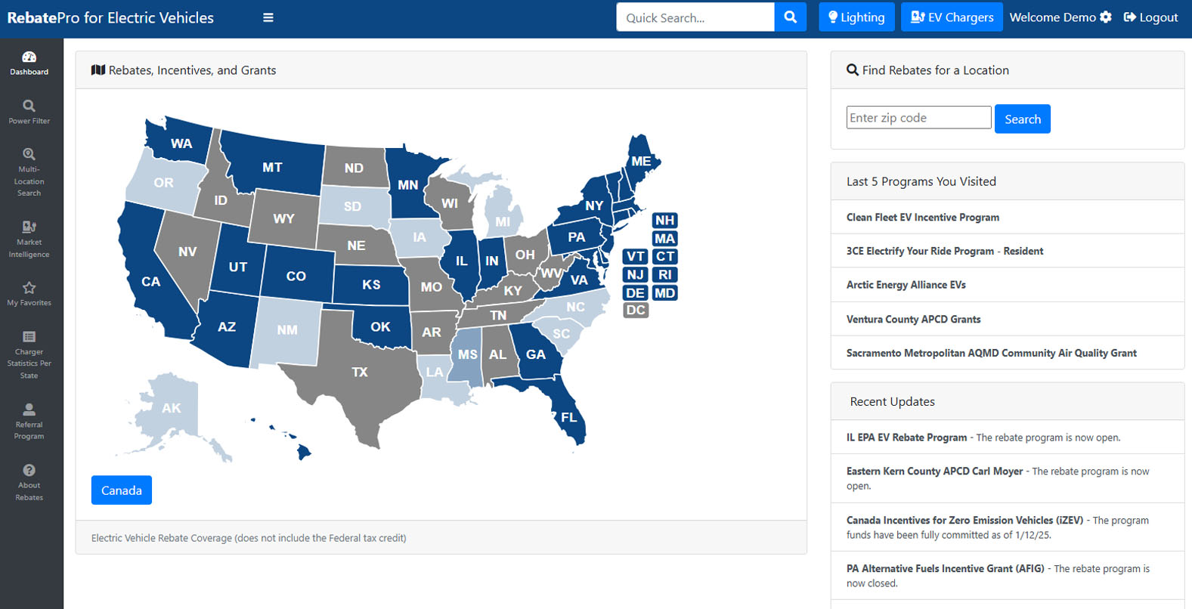Open Multi-Location Search in the sidebar
The width and height of the screenshot is (1192, 609).
tap(29, 172)
